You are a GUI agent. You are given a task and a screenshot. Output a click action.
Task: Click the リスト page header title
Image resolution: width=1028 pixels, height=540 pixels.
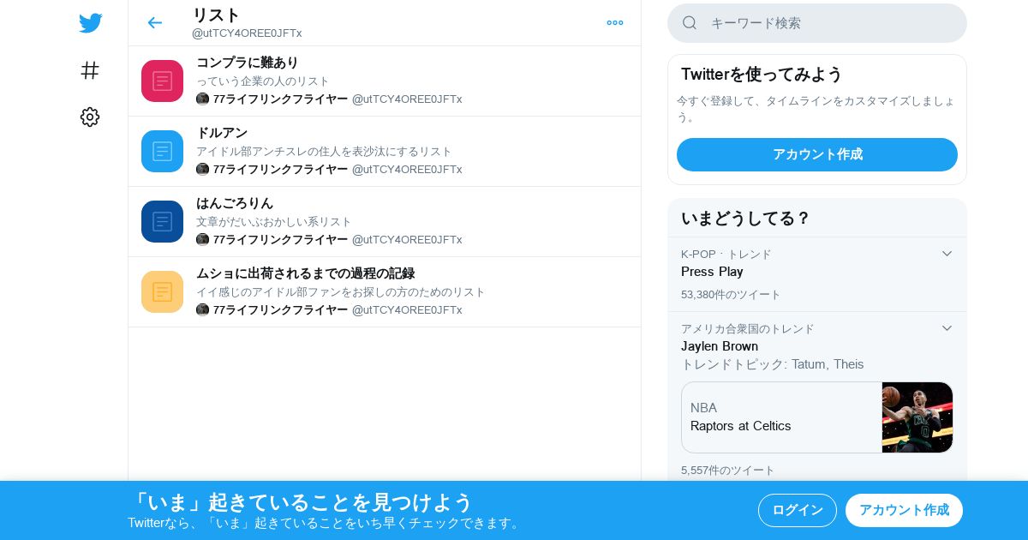click(216, 15)
